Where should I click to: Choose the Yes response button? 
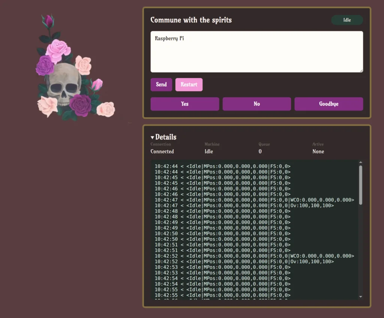(184, 104)
